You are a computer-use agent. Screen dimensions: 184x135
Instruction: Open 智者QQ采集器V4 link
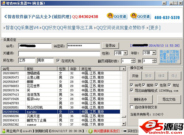pos(22,28)
